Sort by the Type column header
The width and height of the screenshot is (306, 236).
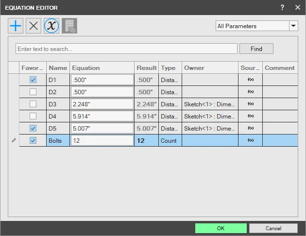pos(170,67)
